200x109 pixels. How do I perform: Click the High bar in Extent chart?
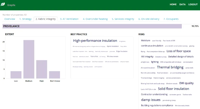tap(41, 69)
